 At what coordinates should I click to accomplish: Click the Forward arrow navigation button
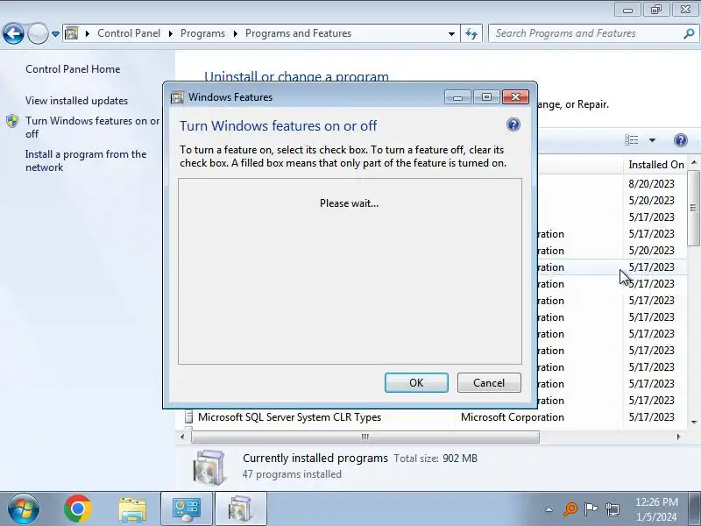38,33
